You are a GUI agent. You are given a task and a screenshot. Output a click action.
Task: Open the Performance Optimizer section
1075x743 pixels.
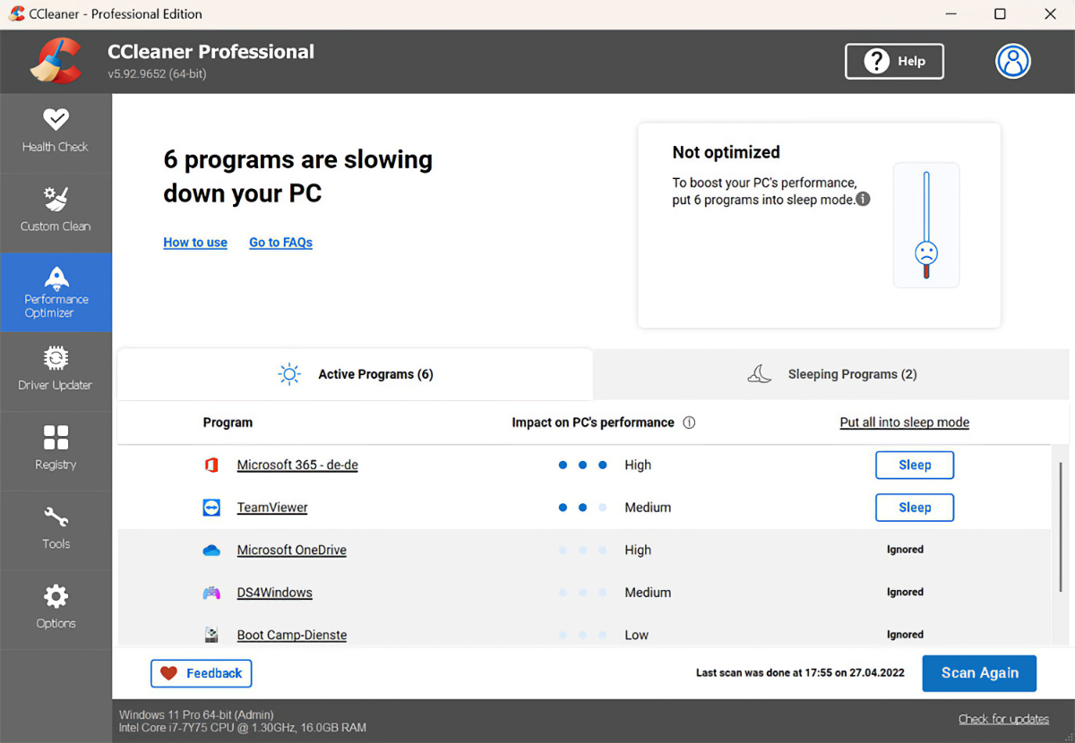[x=56, y=293]
